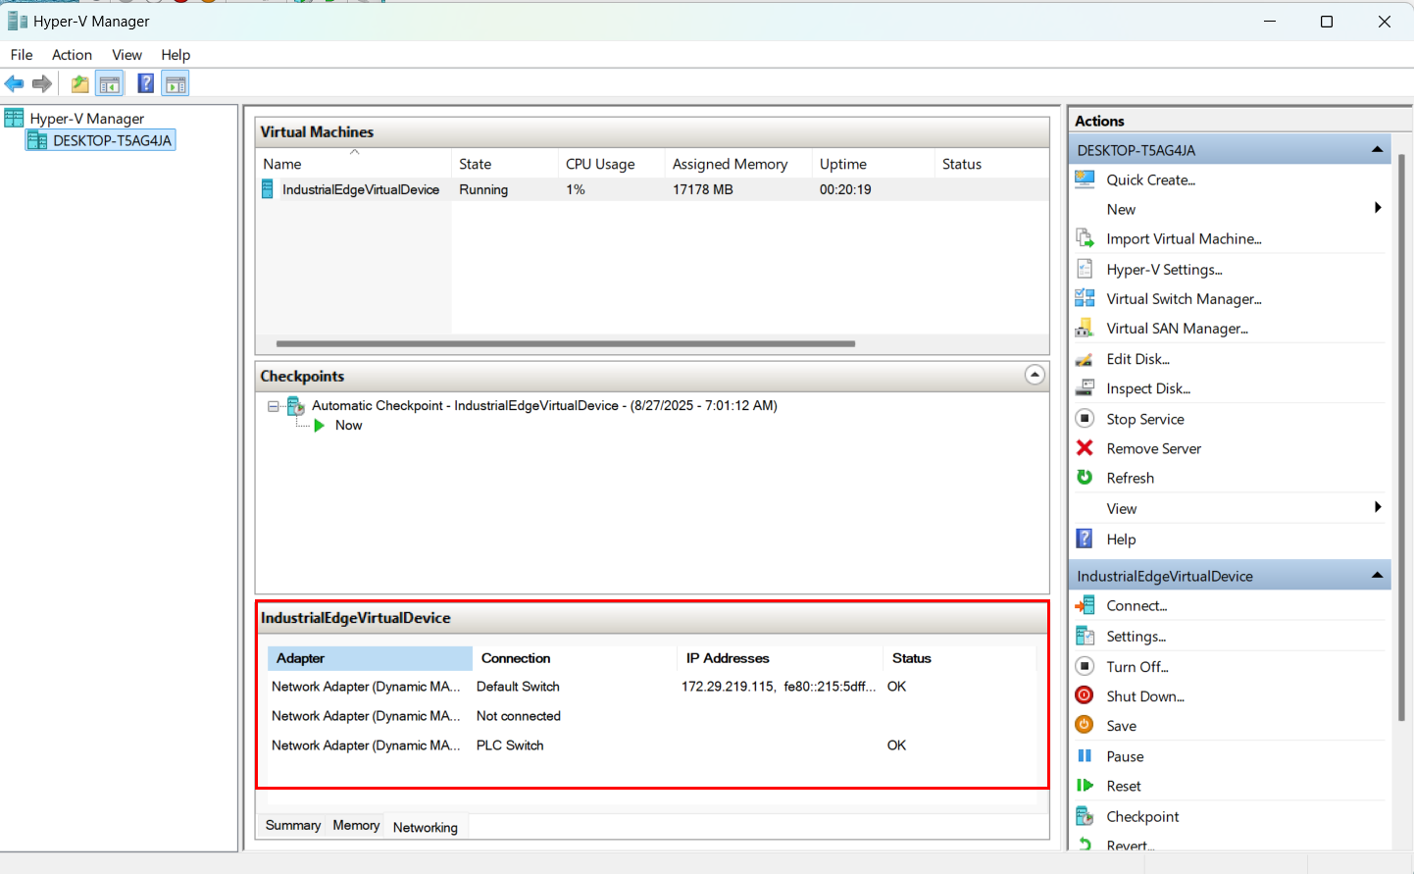
Task: Click the Help icon in the toolbar
Action: (x=145, y=83)
